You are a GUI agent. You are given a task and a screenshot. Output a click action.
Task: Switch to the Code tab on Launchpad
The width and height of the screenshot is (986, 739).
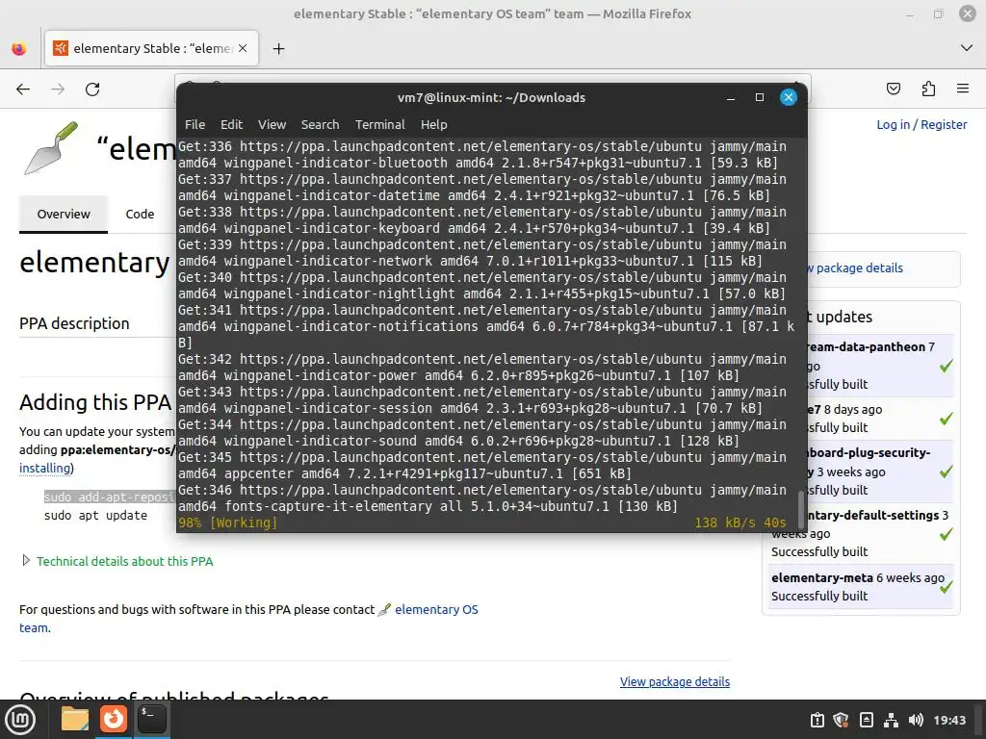tap(140, 214)
